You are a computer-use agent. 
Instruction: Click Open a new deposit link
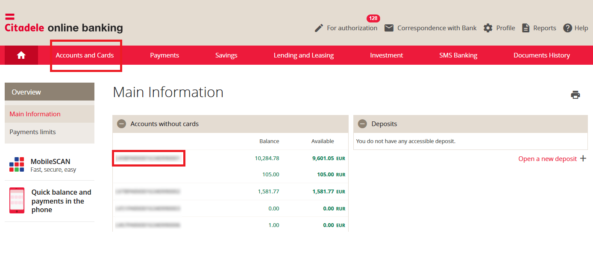tap(548, 159)
